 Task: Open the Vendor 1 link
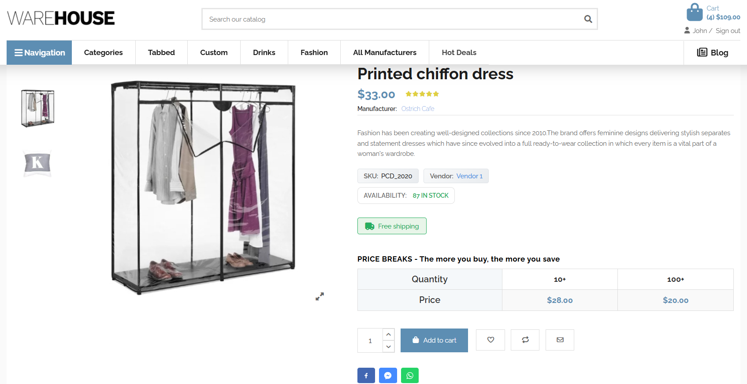pyautogui.click(x=469, y=176)
